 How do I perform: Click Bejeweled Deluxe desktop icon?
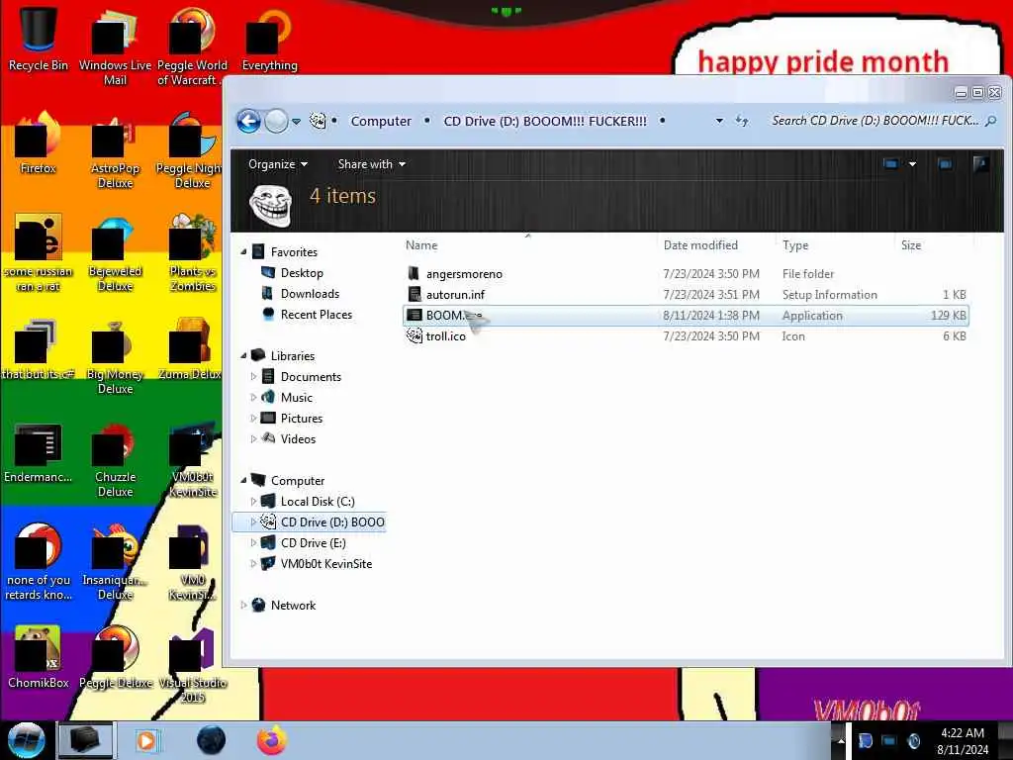pos(115,253)
